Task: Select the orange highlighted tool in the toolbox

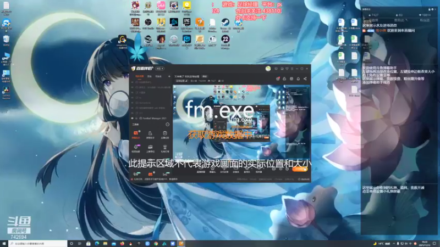Action: 136,134
